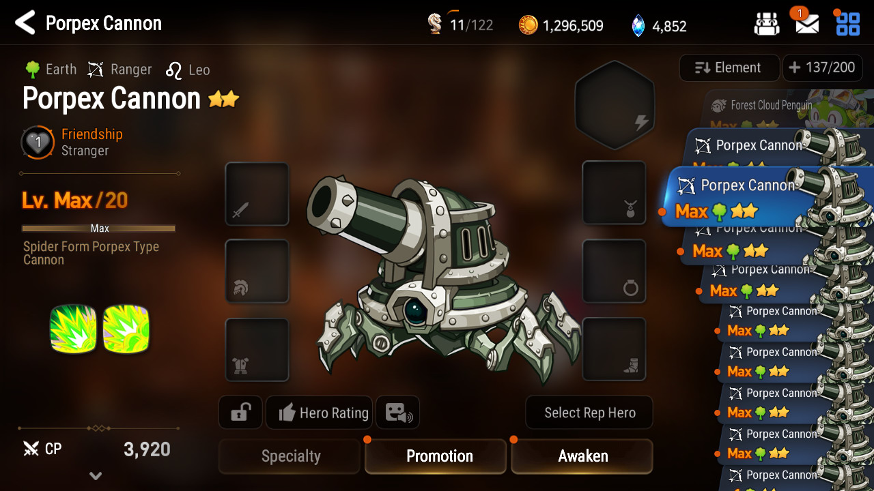
Task: Toggle the hero voice speaker icon
Action: [x=397, y=413]
